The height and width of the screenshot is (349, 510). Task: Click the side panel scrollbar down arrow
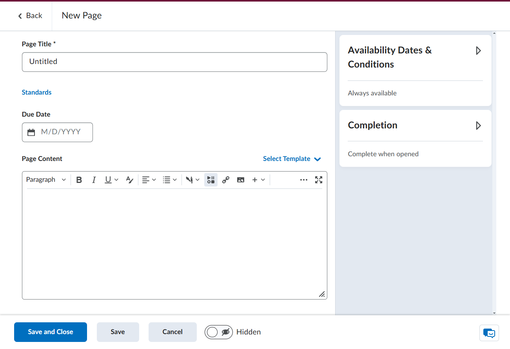pos(494,313)
